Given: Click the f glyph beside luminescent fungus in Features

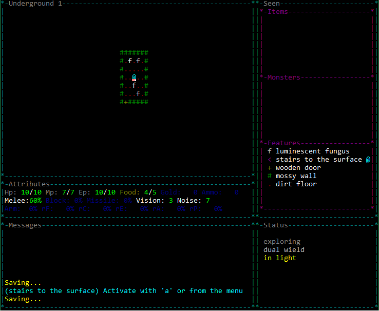Looking at the screenshot, I should point(270,151).
